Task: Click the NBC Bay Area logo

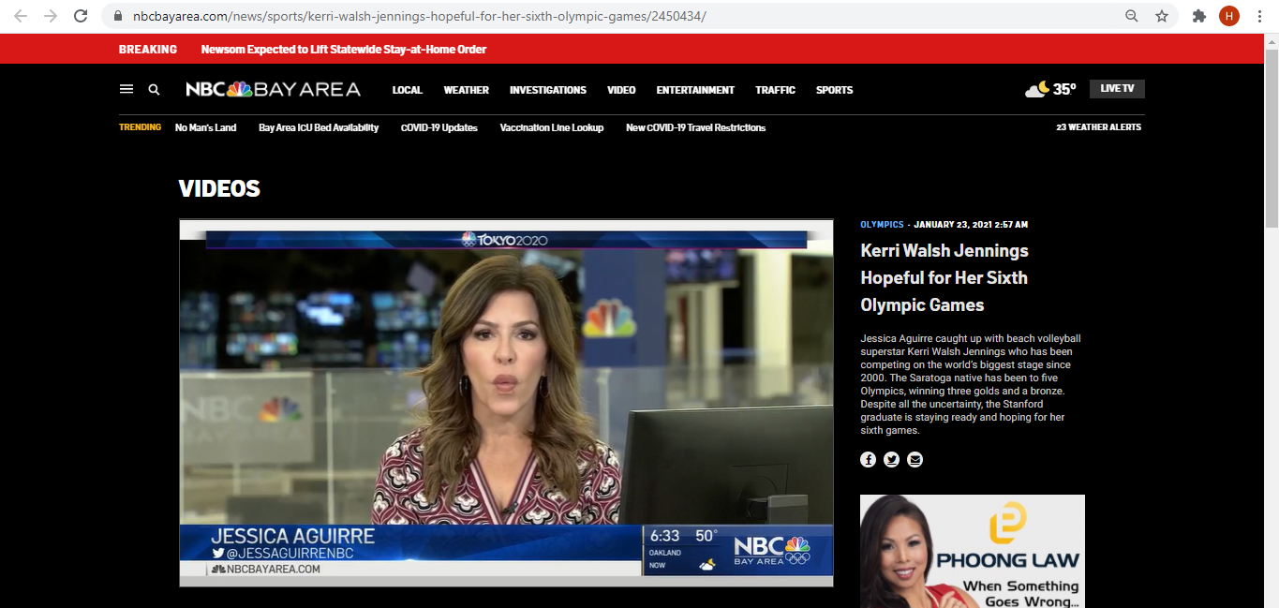Action: pos(273,90)
